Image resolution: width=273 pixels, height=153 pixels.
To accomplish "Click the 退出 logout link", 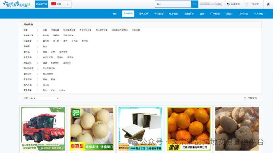I will pyautogui.click(x=219, y=4).
